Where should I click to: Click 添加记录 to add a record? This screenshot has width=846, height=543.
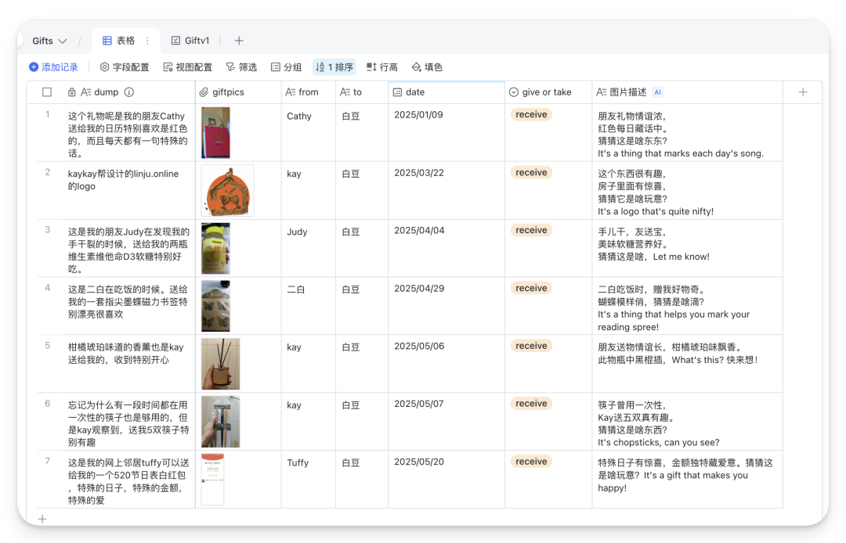click(53, 67)
